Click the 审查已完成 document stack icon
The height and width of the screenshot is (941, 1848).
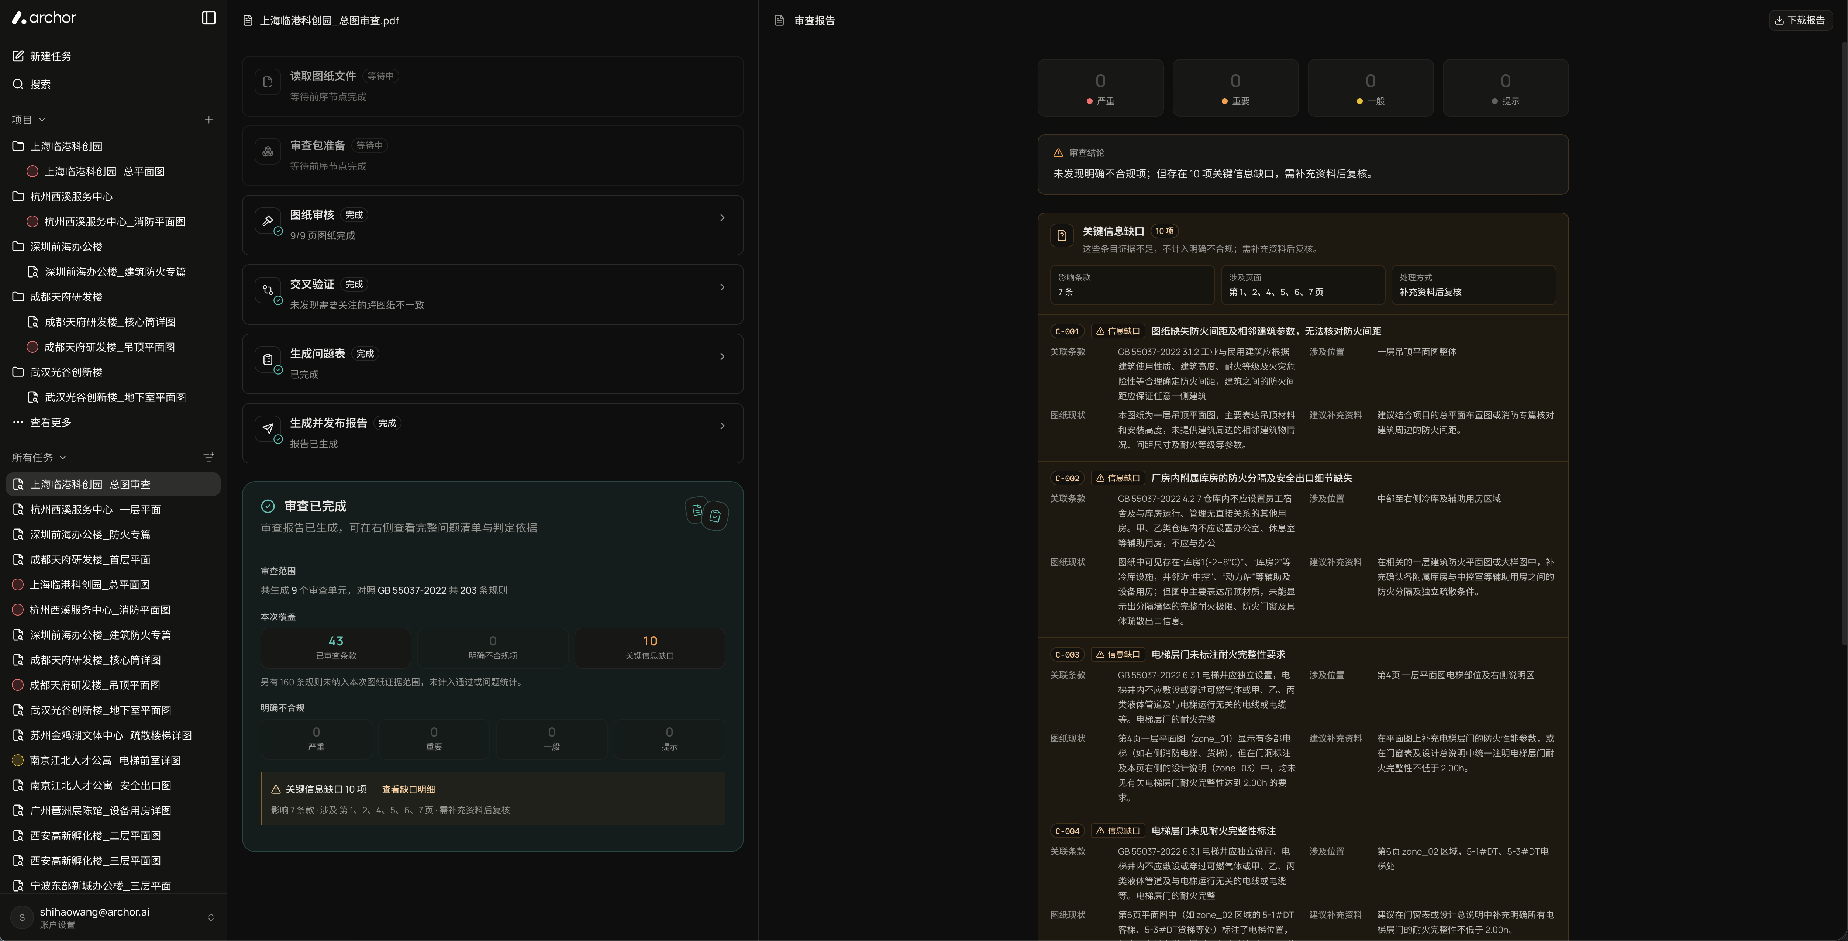707,513
